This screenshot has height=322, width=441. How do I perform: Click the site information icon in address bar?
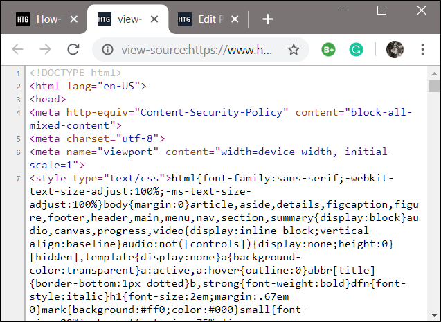pyautogui.click(x=107, y=50)
